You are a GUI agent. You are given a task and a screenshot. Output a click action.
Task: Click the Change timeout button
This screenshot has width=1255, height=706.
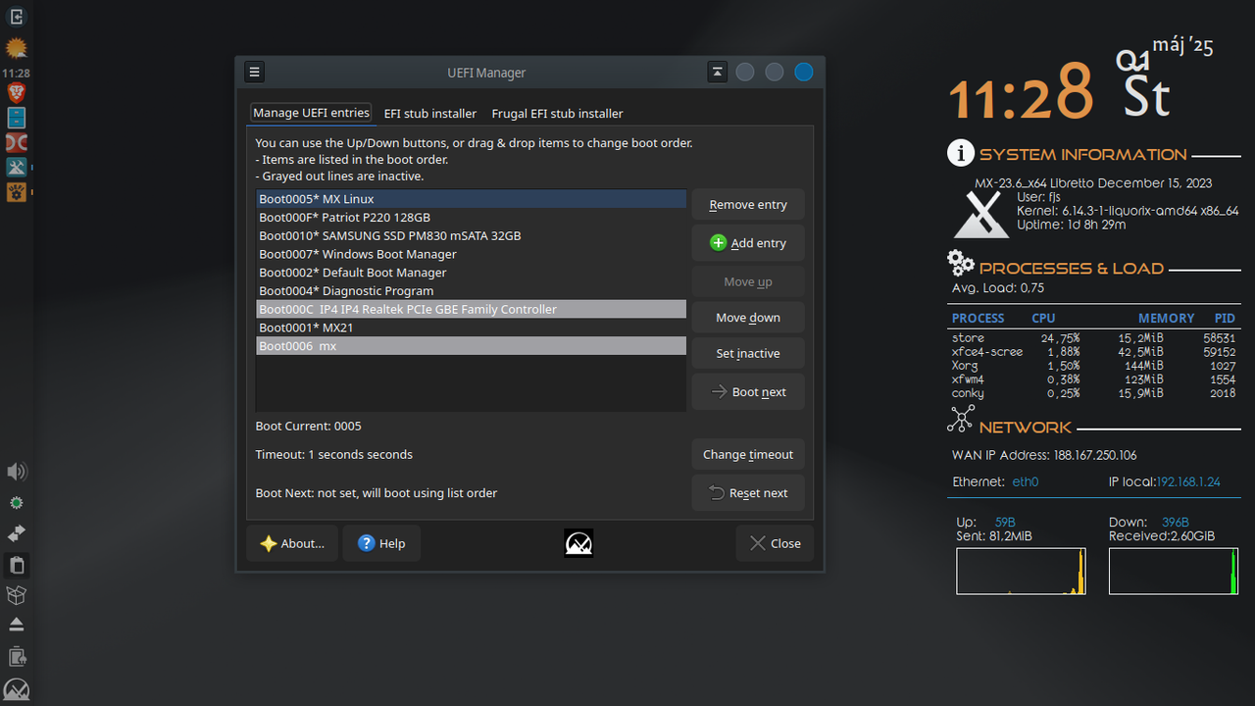(x=748, y=454)
